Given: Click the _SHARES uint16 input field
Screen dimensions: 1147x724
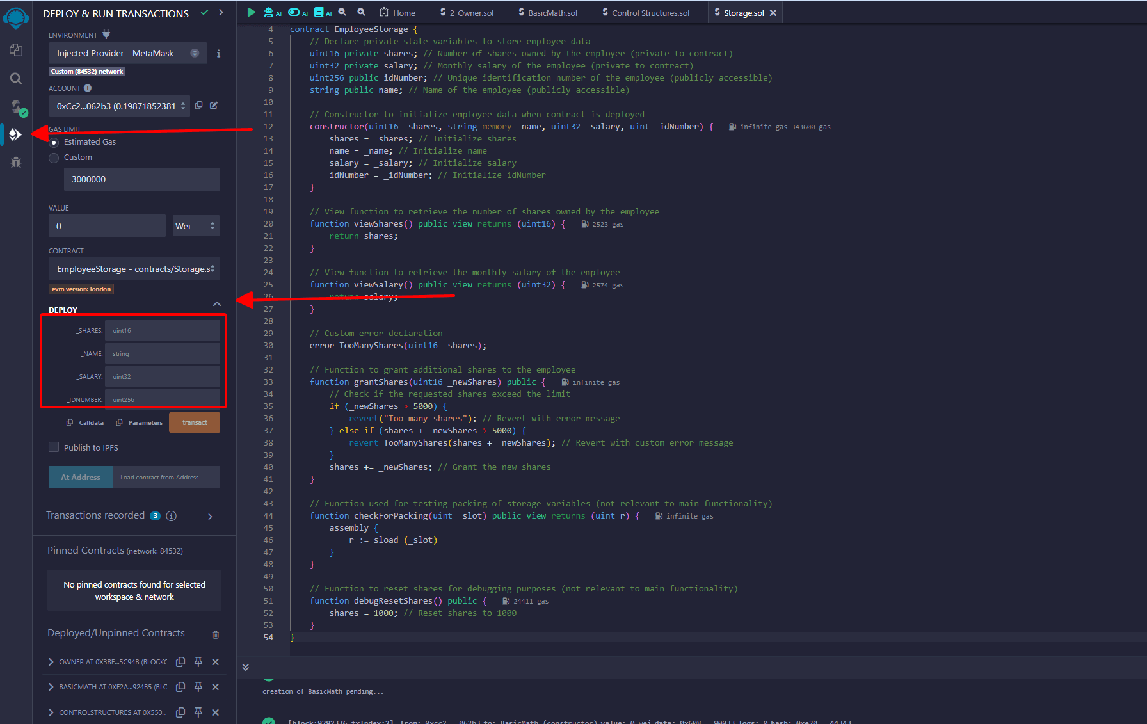Looking at the screenshot, I should pos(163,330).
